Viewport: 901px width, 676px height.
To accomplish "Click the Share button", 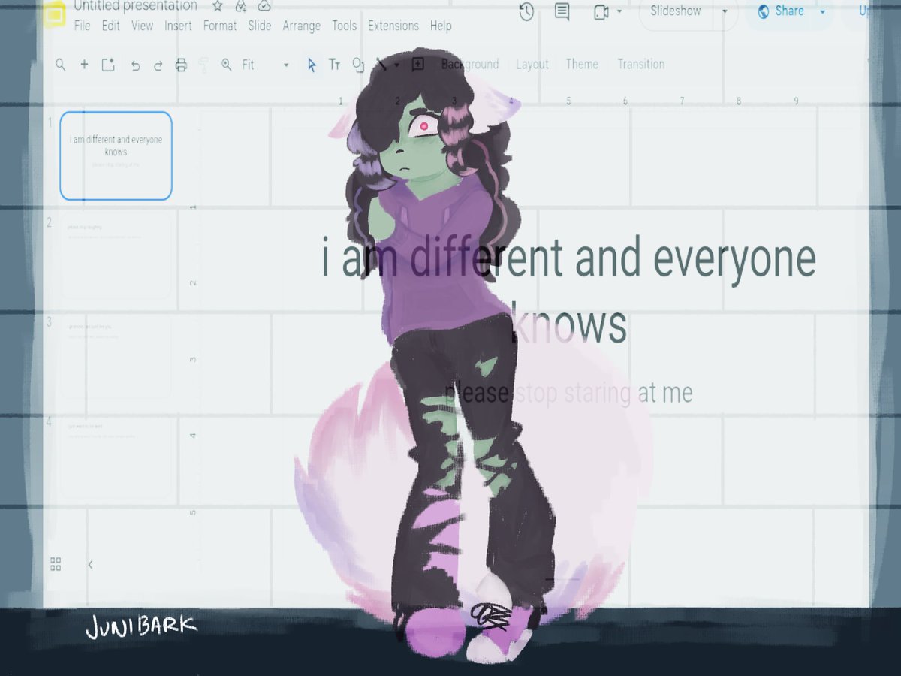I will 782,11.
